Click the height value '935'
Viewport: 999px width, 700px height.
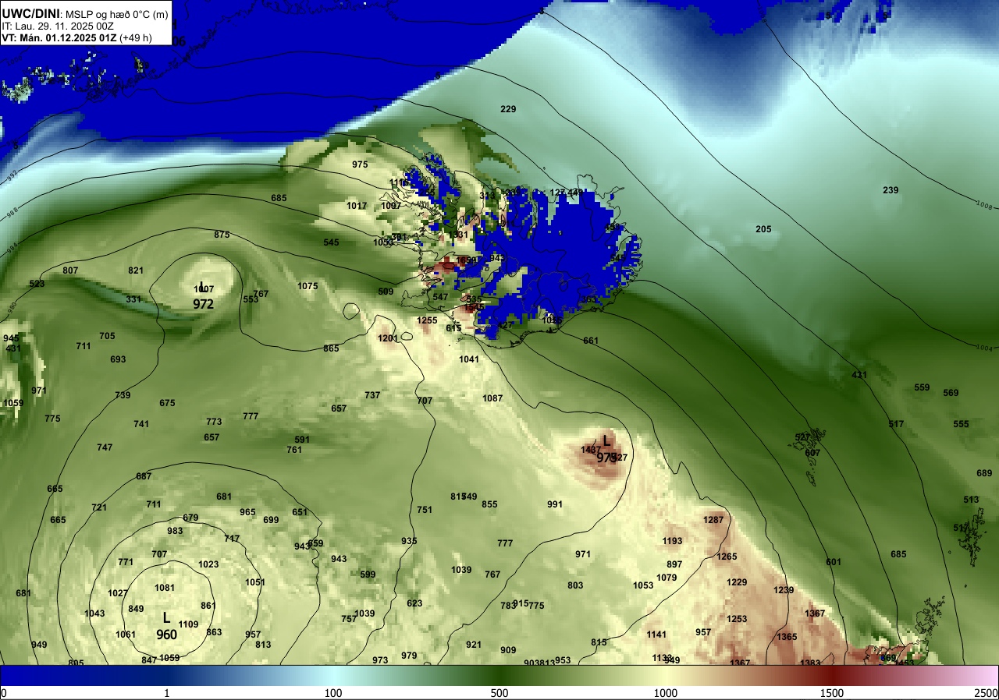(409, 541)
